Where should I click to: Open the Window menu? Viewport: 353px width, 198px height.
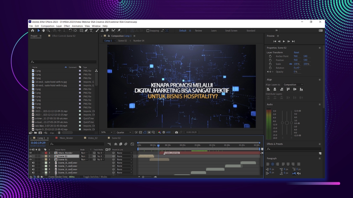96,26
